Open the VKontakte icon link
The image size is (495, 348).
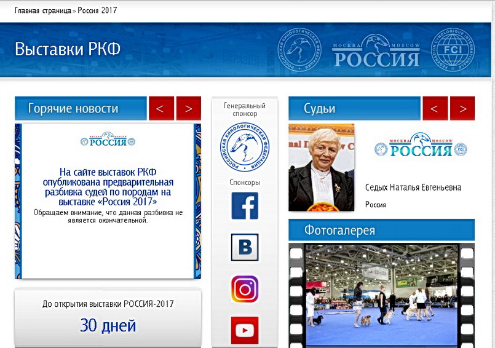pos(245,247)
